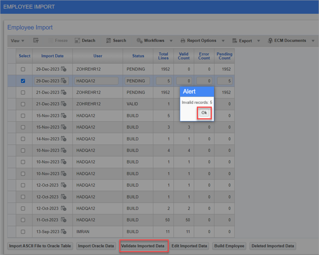This screenshot has width=319, height=255.
Task: Open calendar icon for HADQA12 29-Dec-2023 row
Action: point(64,81)
